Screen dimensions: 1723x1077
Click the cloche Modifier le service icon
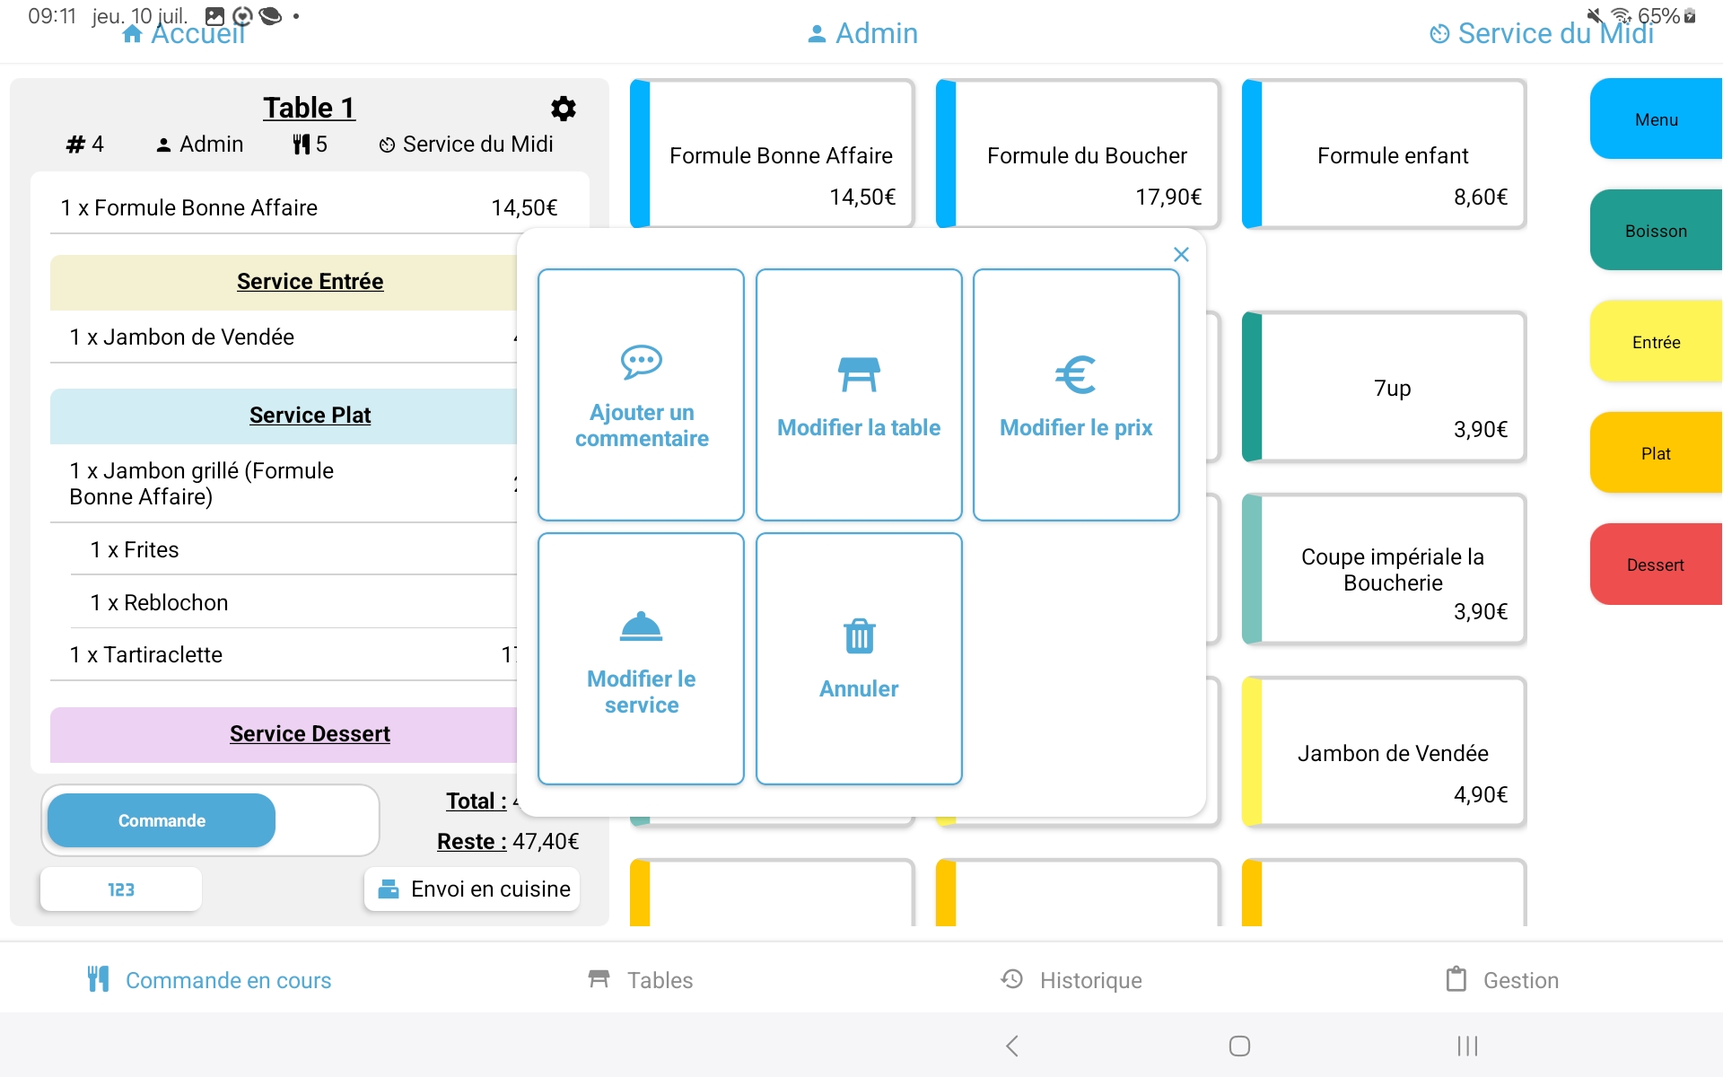[640, 628]
